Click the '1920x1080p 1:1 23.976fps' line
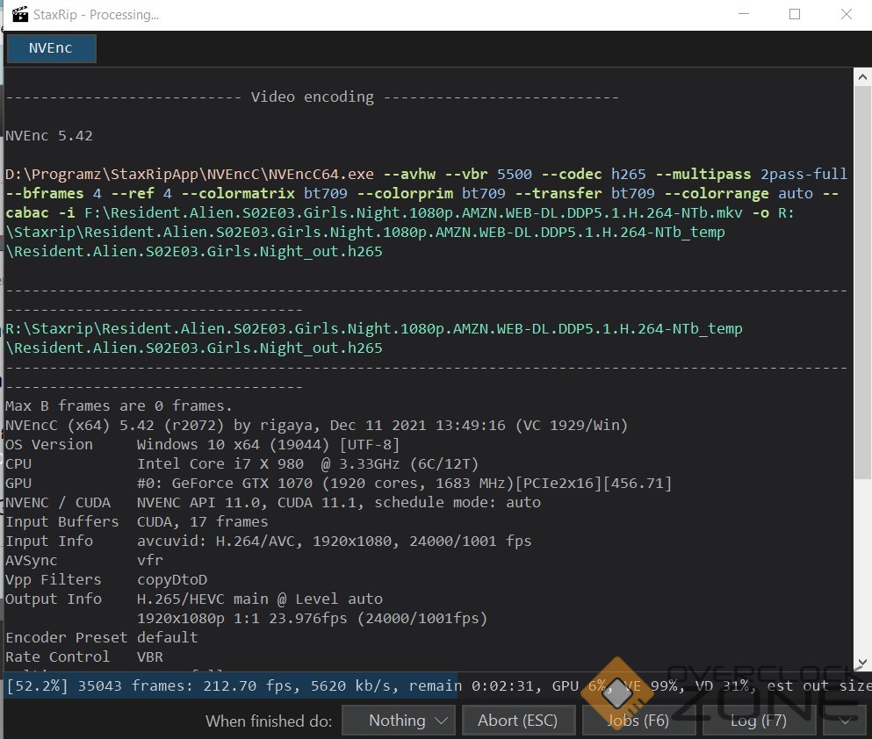This screenshot has width=872, height=739. pos(312,618)
